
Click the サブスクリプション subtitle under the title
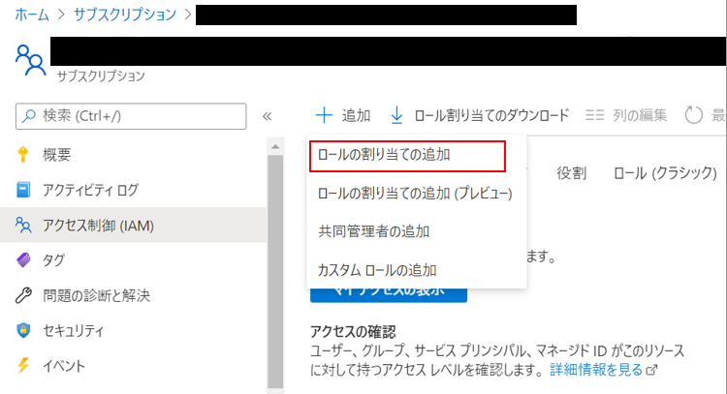[101, 76]
